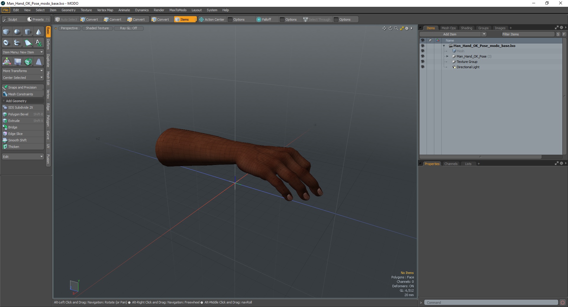Activate the Transform tool icon

point(7,62)
